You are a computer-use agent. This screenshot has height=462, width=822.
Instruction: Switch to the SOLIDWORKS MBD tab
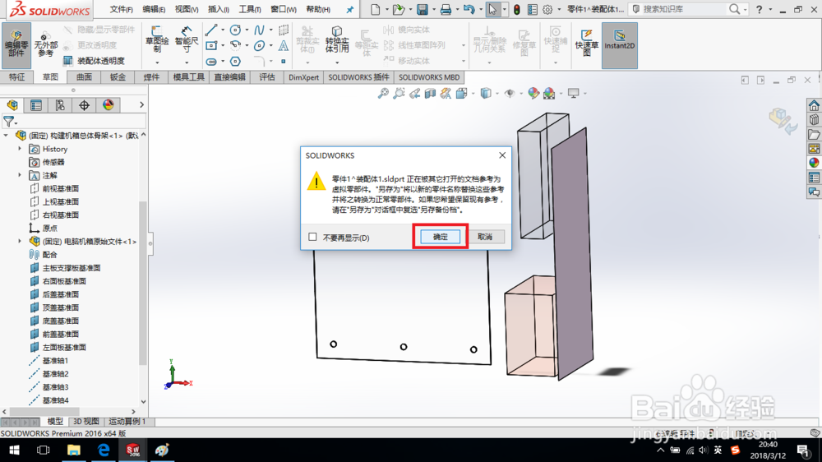point(429,77)
